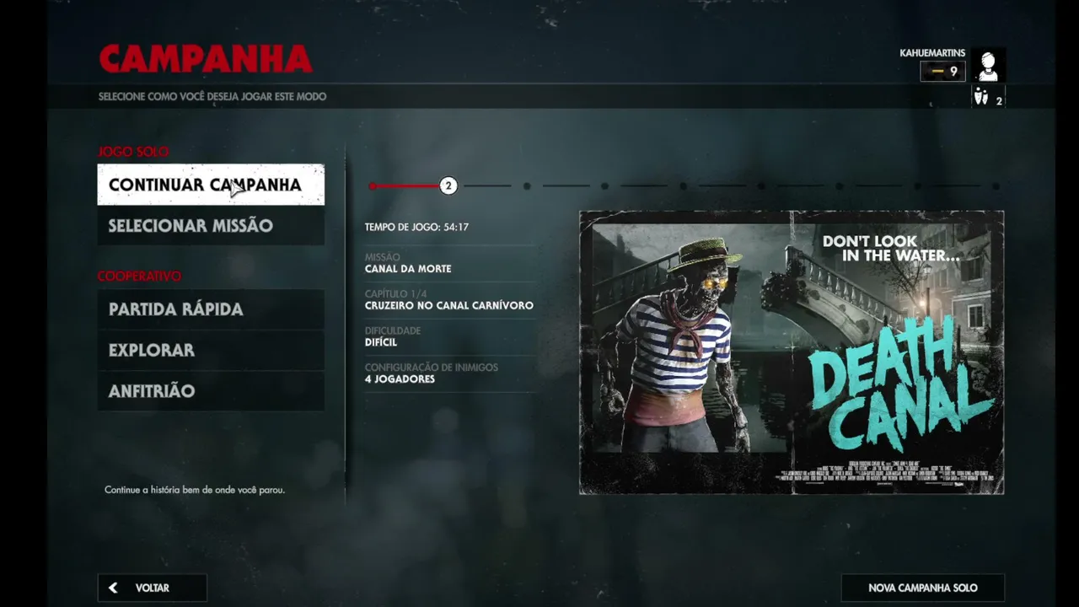Click the party members icon showing 2

tap(988, 97)
